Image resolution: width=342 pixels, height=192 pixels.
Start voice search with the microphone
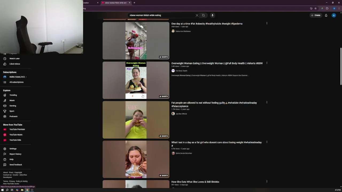click(x=212, y=15)
